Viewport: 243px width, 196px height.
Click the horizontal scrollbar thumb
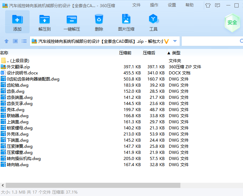pyautogui.click(x=93, y=185)
